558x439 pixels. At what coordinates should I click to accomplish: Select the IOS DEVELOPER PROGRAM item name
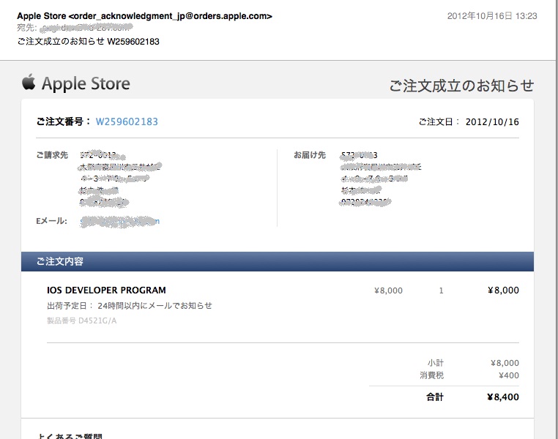[x=106, y=290]
